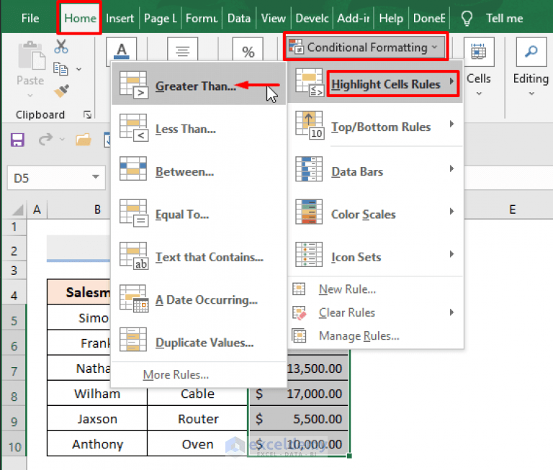The width and height of the screenshot is (553, 470).
Task: Click the Clear Rules eraser icon
Action: (300, 313)
